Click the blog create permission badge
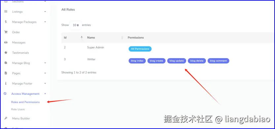Viewport: 275px width, 129px height. (x=156, y=61)
